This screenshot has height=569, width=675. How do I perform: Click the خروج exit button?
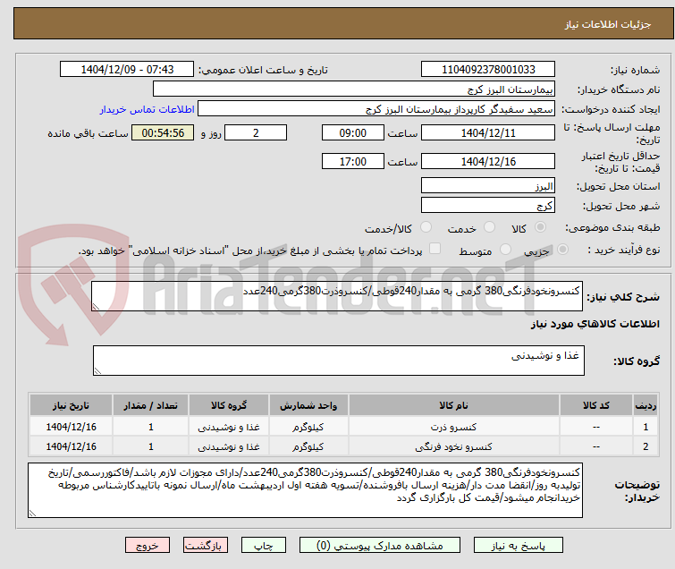[148, 546]
